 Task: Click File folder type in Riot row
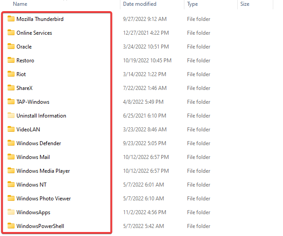click(199, 74)
